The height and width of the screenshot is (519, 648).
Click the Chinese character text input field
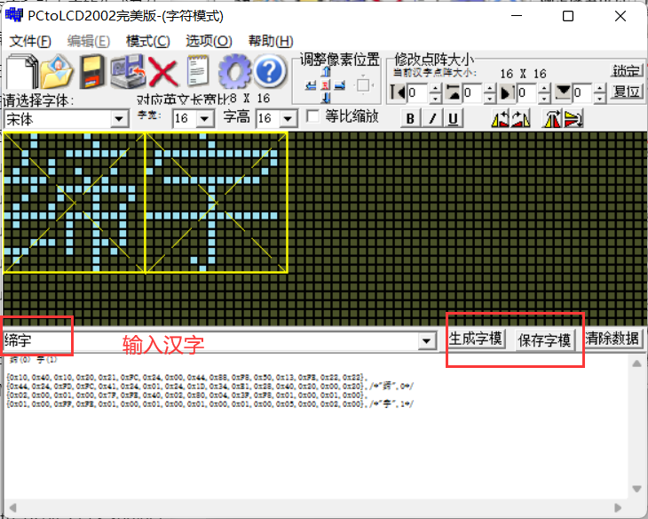(x=210, y=341)
